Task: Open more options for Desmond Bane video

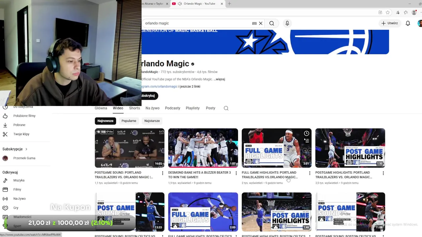Action: point(236,173)
